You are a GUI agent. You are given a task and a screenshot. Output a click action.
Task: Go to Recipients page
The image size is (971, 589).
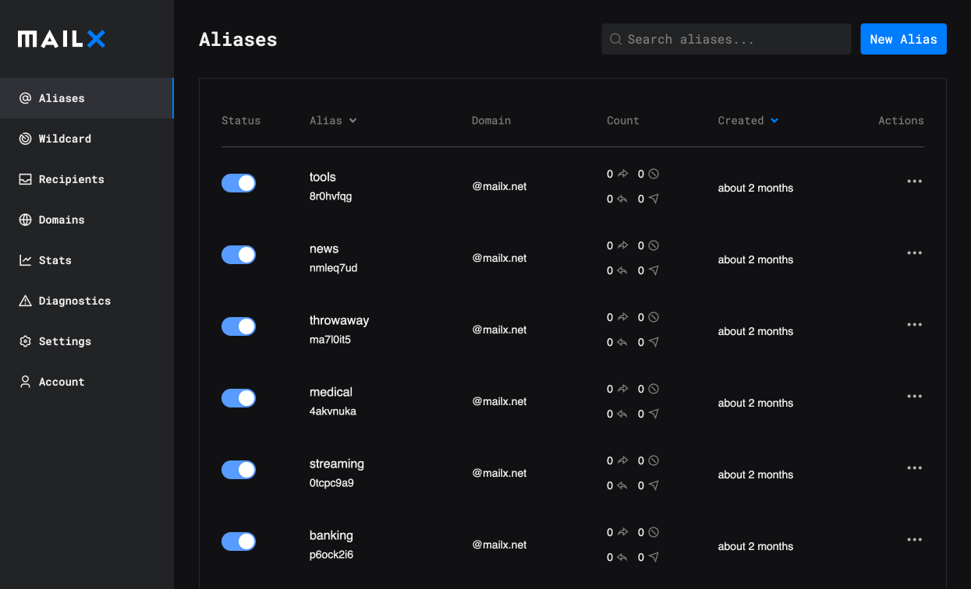coord(87,179)
